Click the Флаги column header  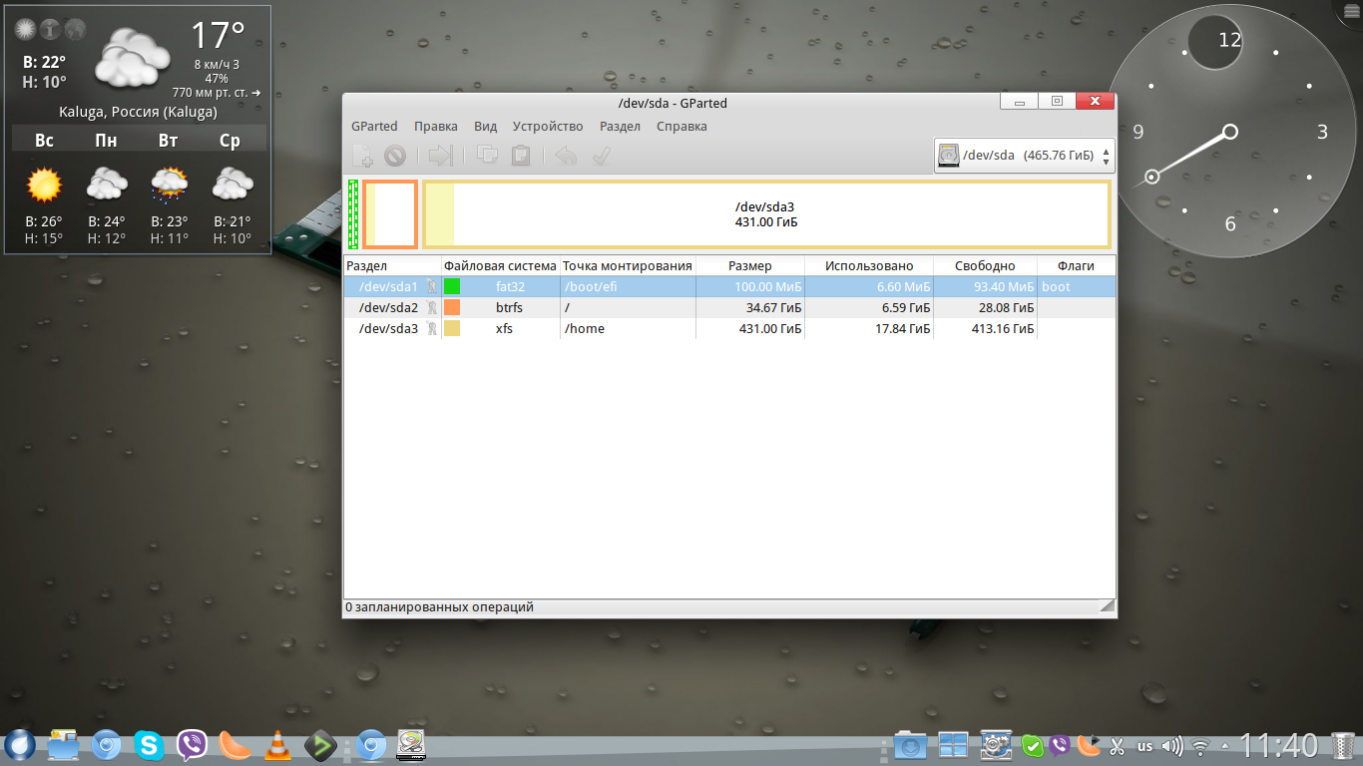(1077, 266)
